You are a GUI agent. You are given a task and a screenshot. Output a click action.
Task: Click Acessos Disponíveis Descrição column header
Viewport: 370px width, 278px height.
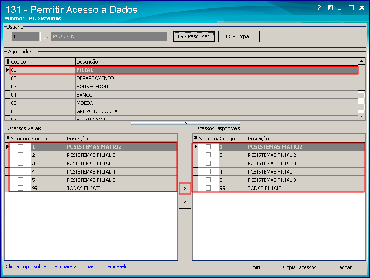[x=306, y=138]
